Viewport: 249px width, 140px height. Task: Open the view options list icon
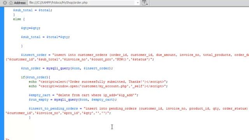point(144,3)
